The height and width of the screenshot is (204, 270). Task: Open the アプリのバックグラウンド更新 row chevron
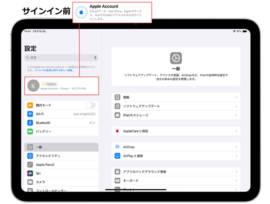pyautogui.click(x=236, y=172)
